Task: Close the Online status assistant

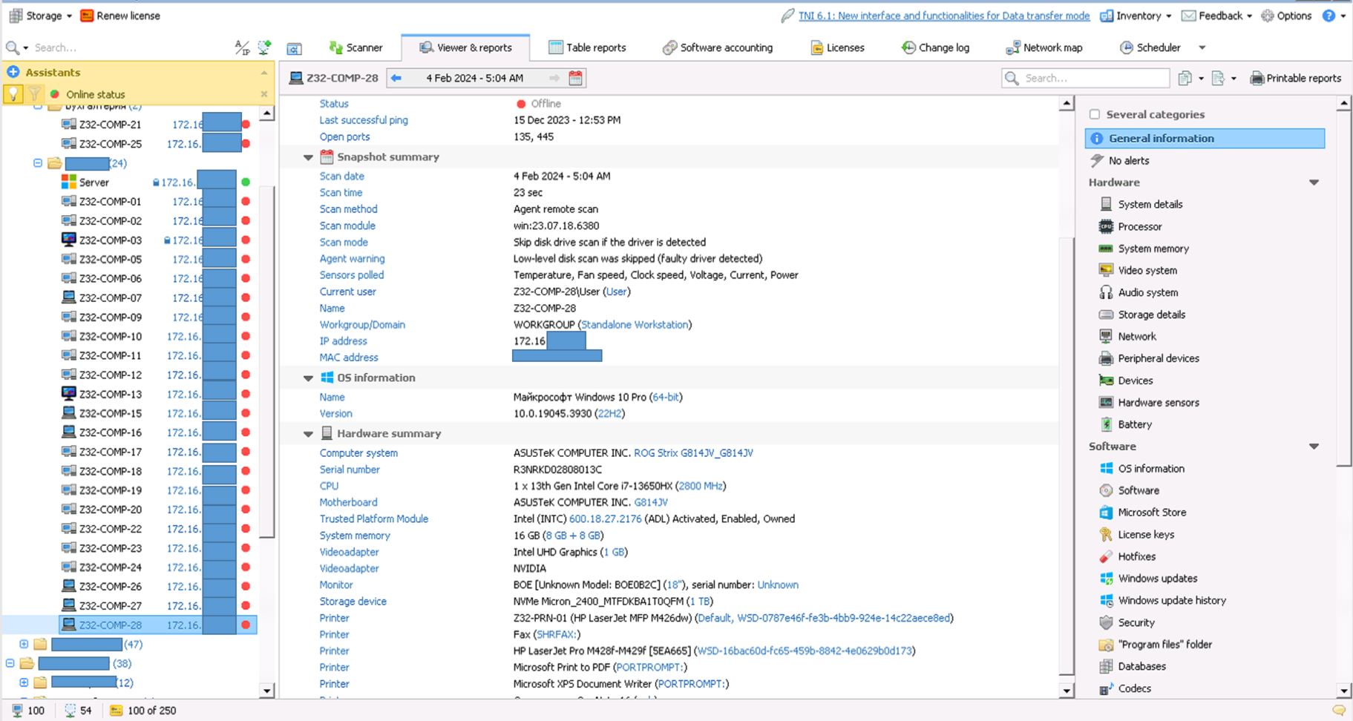Action: [x=264, y=94]
